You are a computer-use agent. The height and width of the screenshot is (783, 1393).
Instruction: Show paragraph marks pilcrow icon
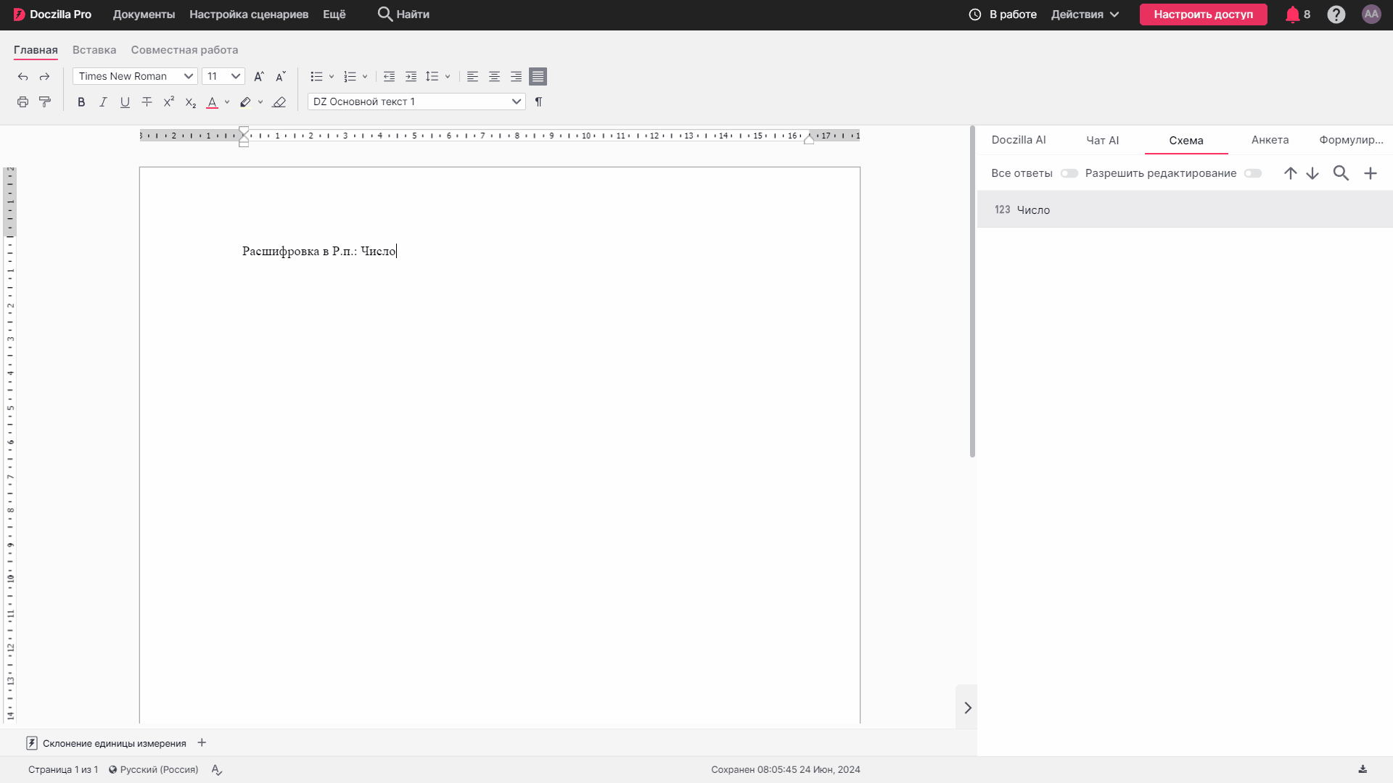pyautogui.click(x=538, y=102)
